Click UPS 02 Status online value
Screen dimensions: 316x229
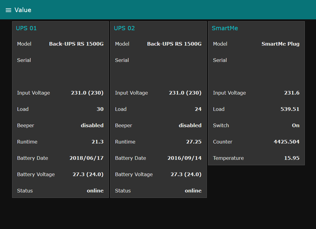click(x=193, y=191)
